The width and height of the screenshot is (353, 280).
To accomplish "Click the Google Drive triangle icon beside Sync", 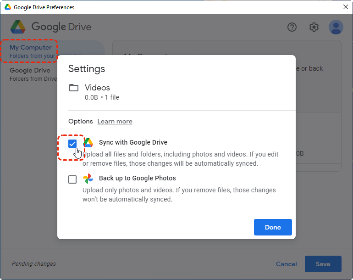I will (x=88, y=143).
